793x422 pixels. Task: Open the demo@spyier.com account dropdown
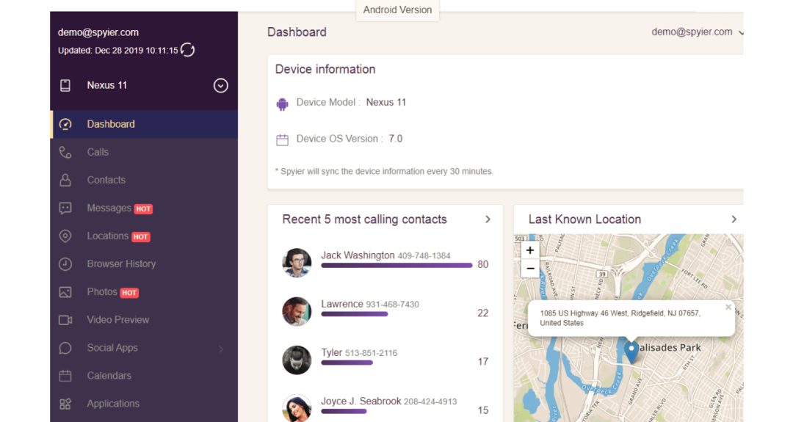point(696,32)
